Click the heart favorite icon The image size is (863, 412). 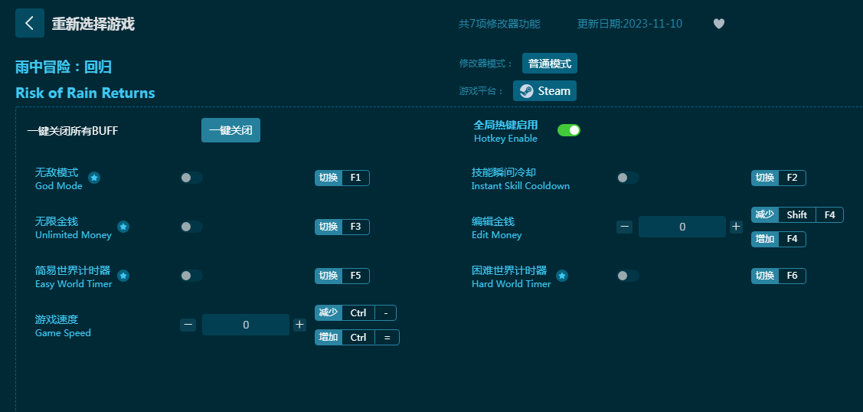pos(719,24)
